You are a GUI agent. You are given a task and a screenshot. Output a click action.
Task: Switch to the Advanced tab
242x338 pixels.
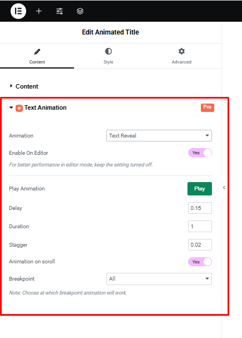click(181, 56)
